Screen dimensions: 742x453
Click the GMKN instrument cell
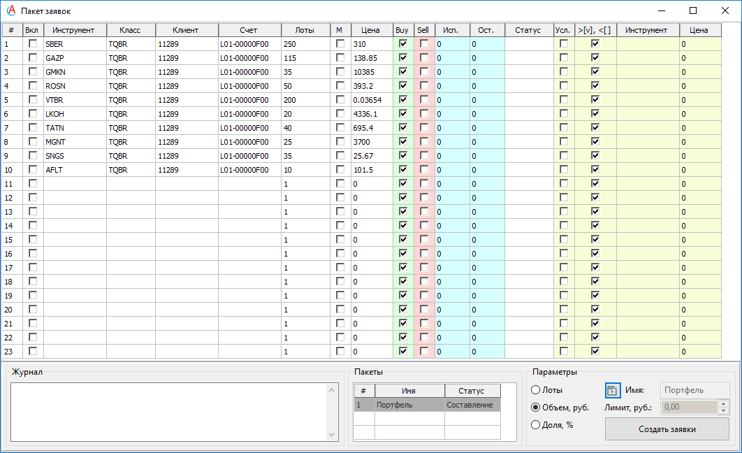pos(75,72)
